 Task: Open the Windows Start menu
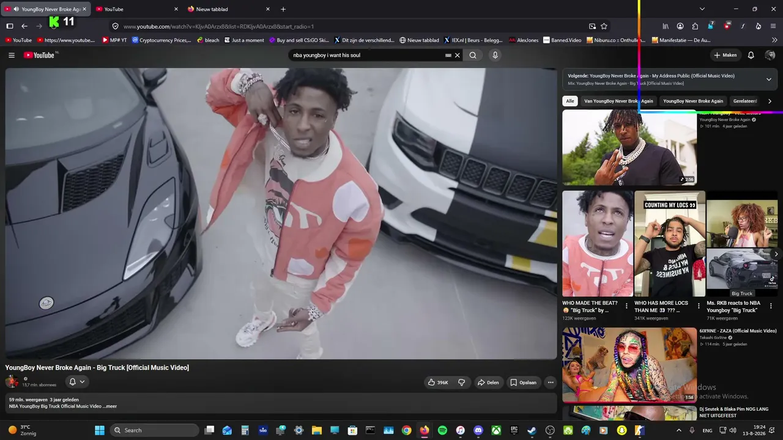point(99,430)
